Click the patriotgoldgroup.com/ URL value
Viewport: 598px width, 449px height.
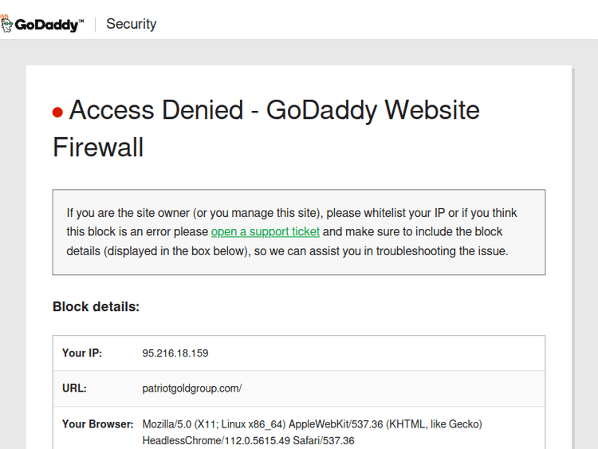(192, 389)
